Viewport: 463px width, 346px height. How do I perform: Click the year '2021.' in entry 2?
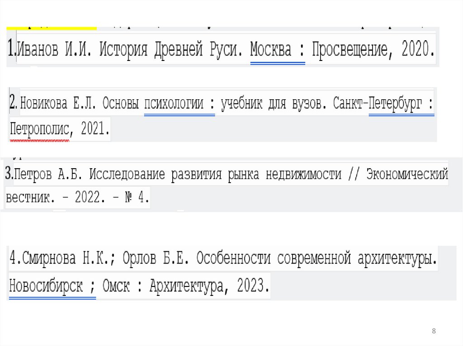point(95,129)
